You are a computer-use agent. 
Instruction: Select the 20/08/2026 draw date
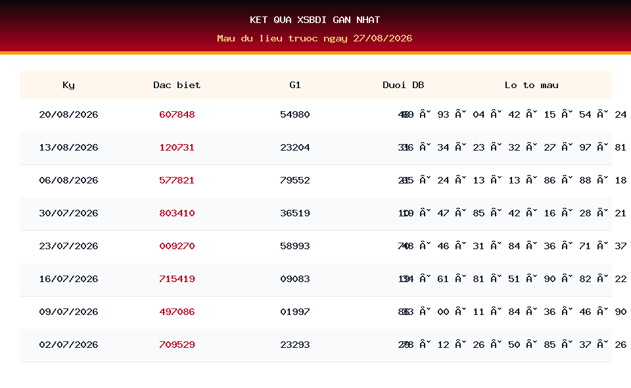pos(68,114)
